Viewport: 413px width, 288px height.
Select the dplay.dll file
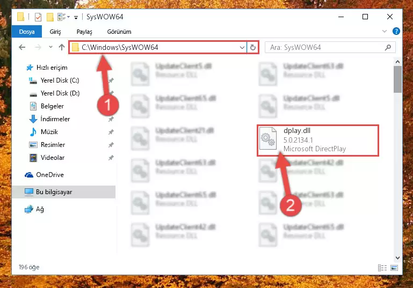(317, 140)
